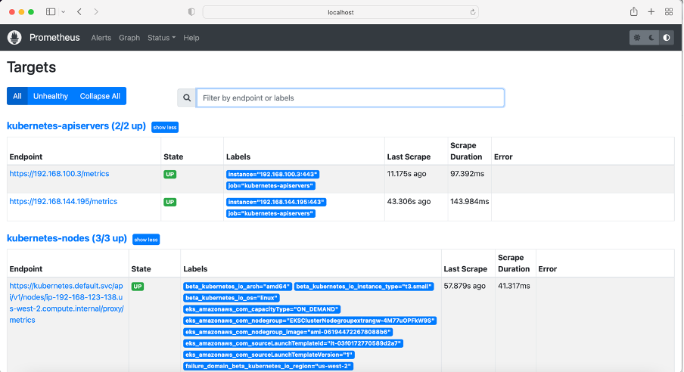684x372 pixels.
Task: Click UP badge in kubernetes-nodes row
Action: tap(138, 287)
